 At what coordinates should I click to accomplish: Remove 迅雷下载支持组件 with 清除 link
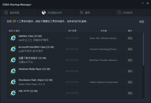130,60
